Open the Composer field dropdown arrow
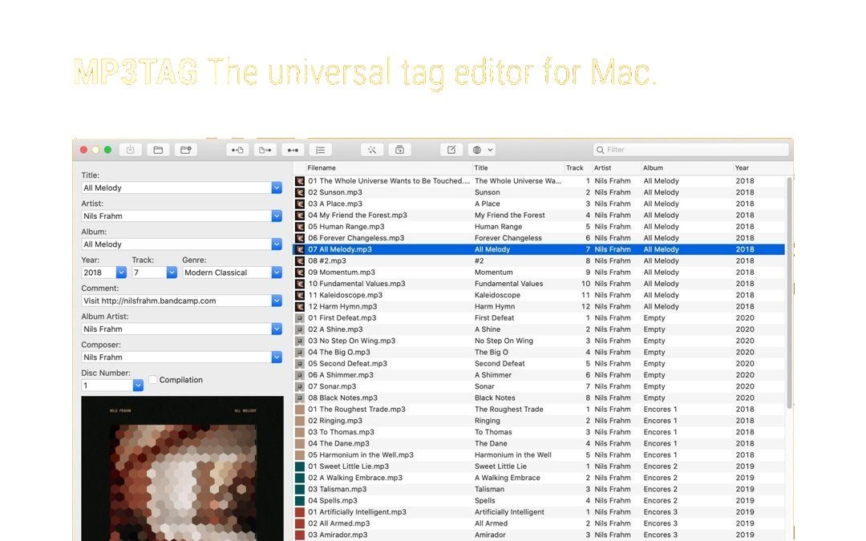This screenshot has width=866, height=541. pyautogui.click(x=277, y=357)
